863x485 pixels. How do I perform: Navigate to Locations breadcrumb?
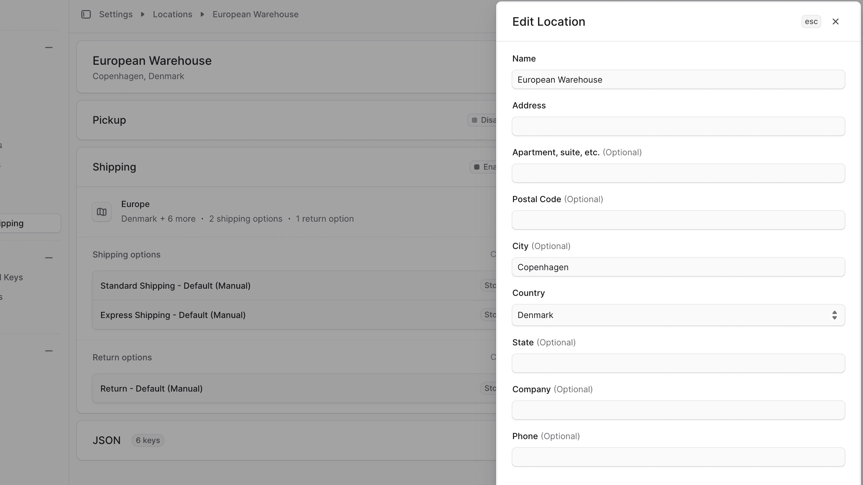tap(172, 14)
